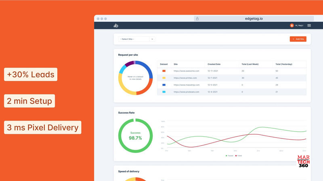Click the 12-7-2021 created date cell
Viewport: 323px width, 181px height.
(x=212, y=78)
